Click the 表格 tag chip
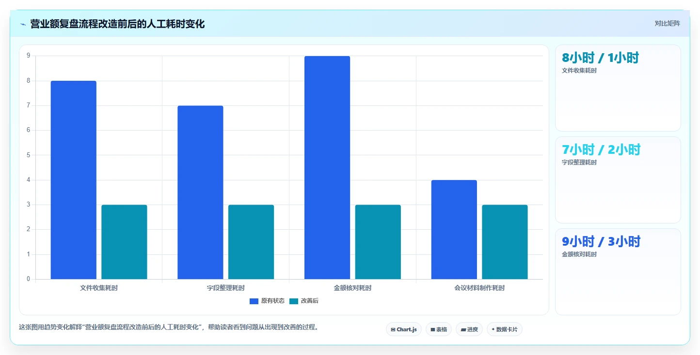 pyautogui.click(x=438, y=329)
